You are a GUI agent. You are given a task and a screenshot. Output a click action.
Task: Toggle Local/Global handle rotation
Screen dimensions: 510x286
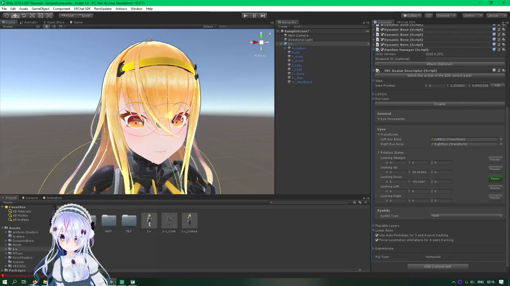point(84,15)
